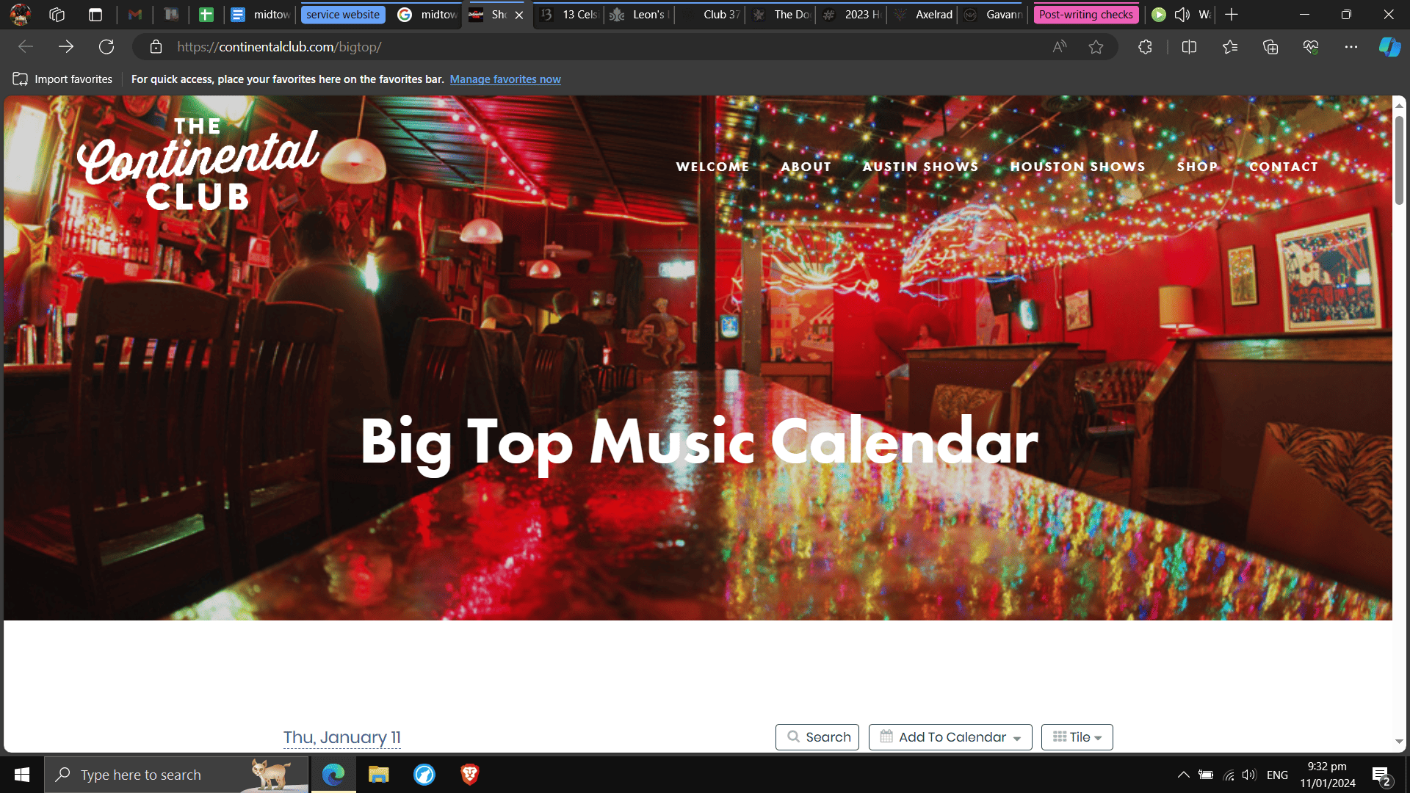Switch to the Axelrad tab
1410x793 pixels.
[x=923, y=15]
